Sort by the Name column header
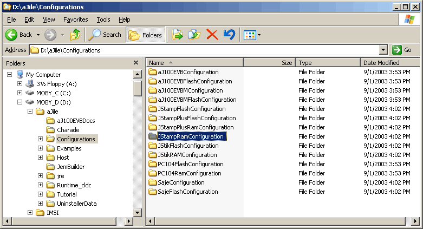This screenshot has width=423, height=229. 195,63
